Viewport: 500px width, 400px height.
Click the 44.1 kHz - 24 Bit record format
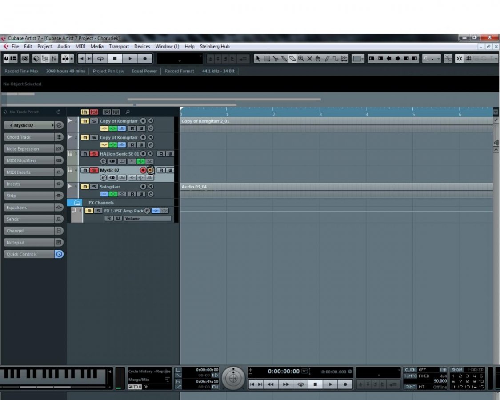218,71
